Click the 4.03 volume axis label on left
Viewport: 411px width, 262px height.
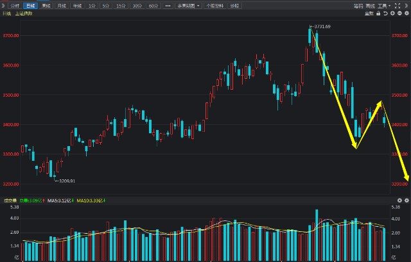14,218
